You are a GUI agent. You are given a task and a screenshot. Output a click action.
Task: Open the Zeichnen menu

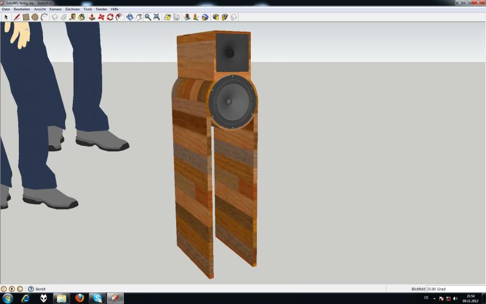(x=72, y=10)
